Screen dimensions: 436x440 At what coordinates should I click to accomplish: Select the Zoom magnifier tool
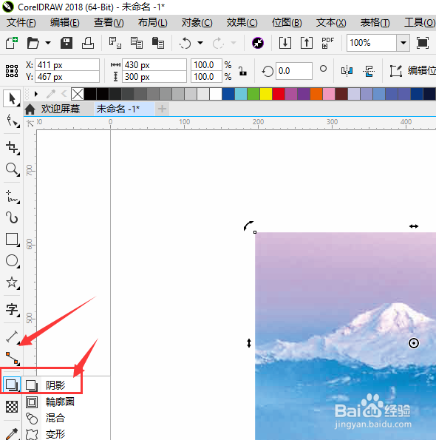coord(12,169)
